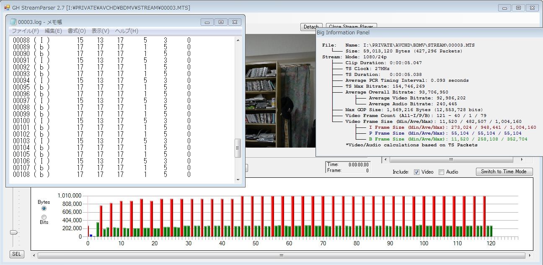This screenshot has height=265, width=543.
Task: Click the chart scrollbar right arrow
Action: click(x=529, y=255)
